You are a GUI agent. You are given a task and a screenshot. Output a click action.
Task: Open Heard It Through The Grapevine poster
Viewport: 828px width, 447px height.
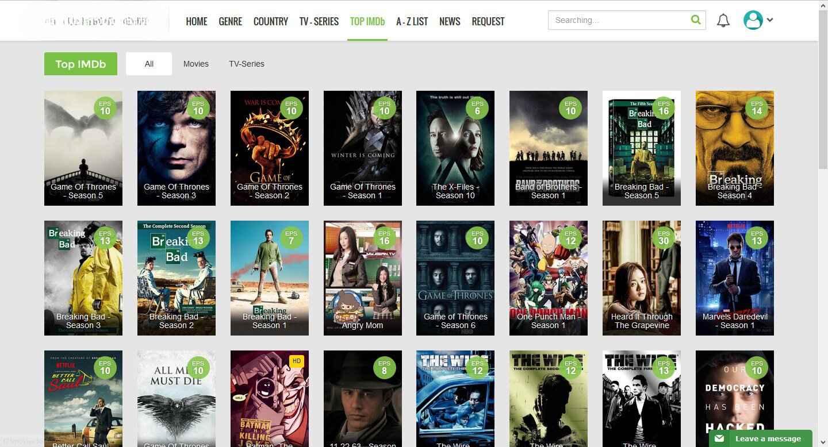coord(642,278)
